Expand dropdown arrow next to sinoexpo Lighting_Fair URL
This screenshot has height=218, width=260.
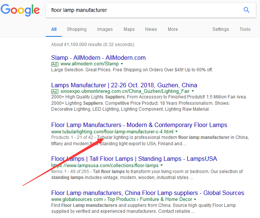[x=193, y=91]
